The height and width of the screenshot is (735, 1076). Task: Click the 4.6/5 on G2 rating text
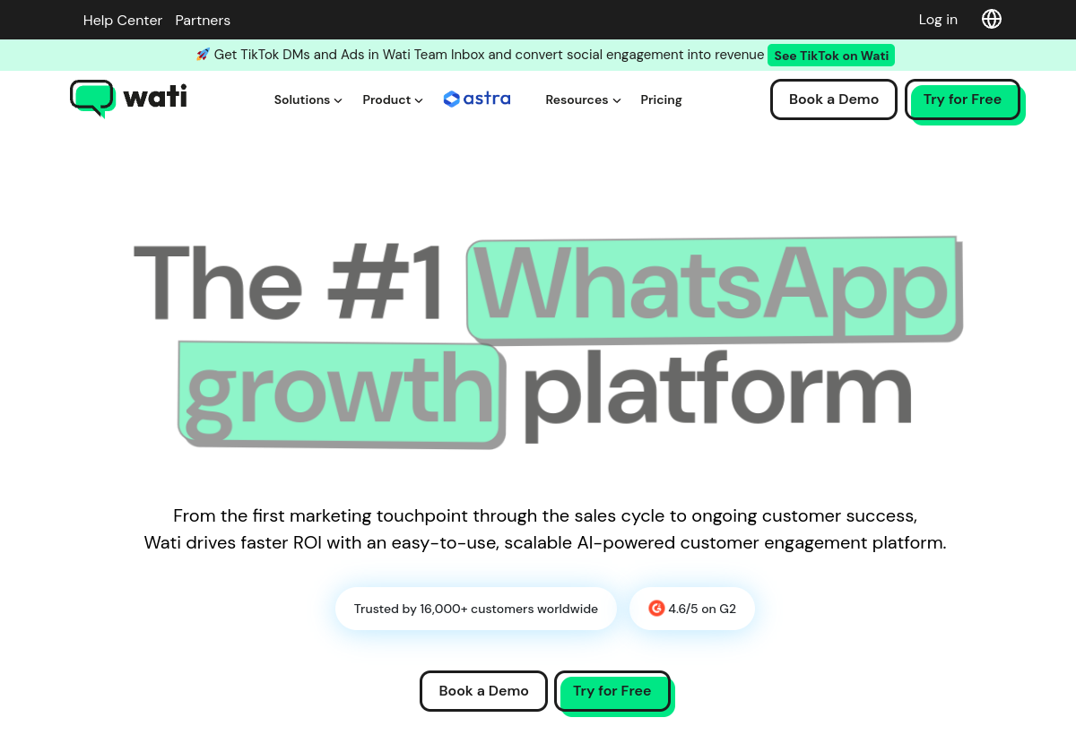tap(702, 609)
